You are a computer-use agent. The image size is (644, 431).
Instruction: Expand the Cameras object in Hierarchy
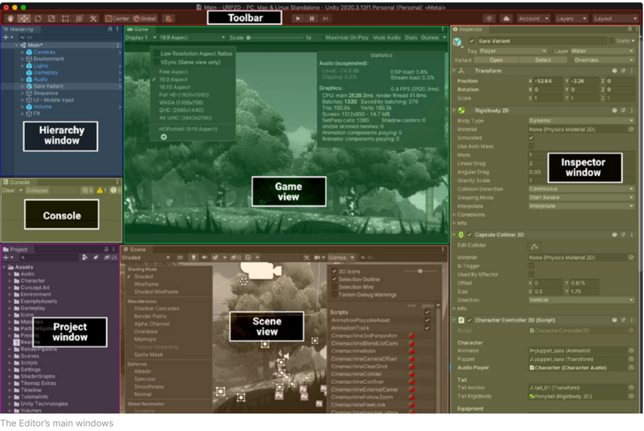click(22, 52)
